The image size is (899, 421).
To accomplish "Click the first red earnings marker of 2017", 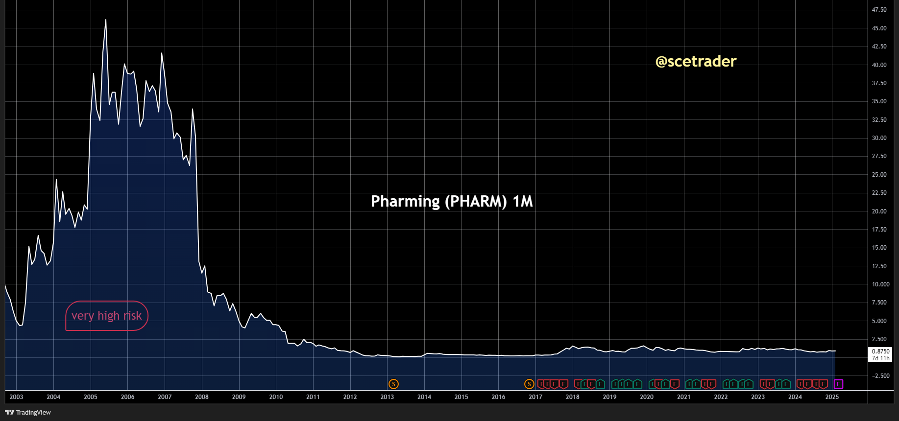I will pyautogui.click(x=540, y=384).
